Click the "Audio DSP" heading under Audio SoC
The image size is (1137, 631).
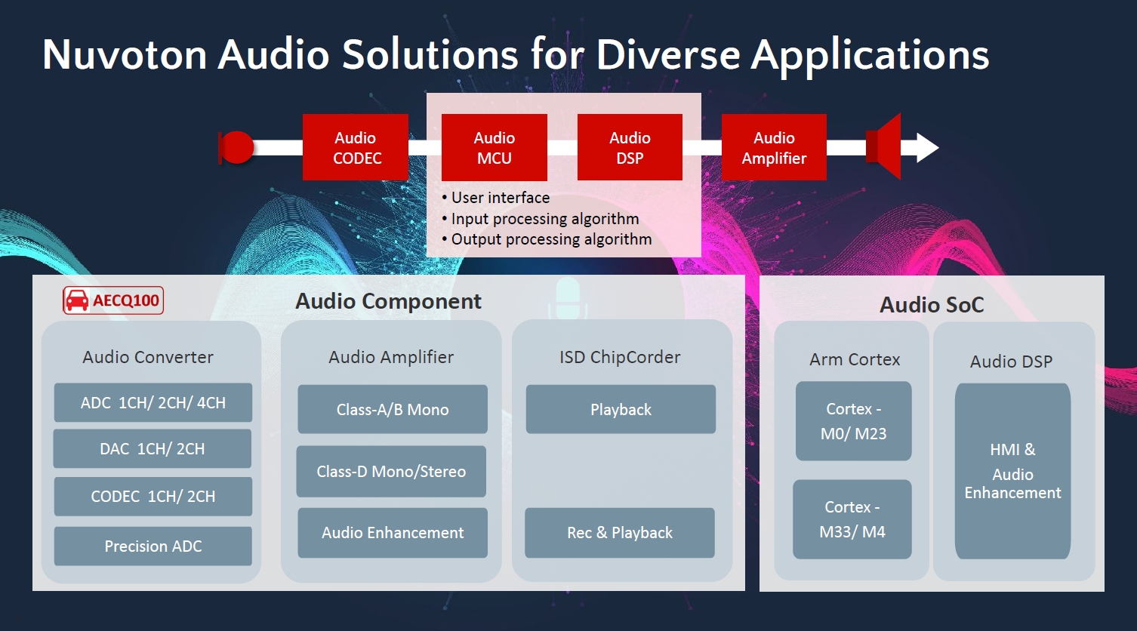tap(1011, 362)
